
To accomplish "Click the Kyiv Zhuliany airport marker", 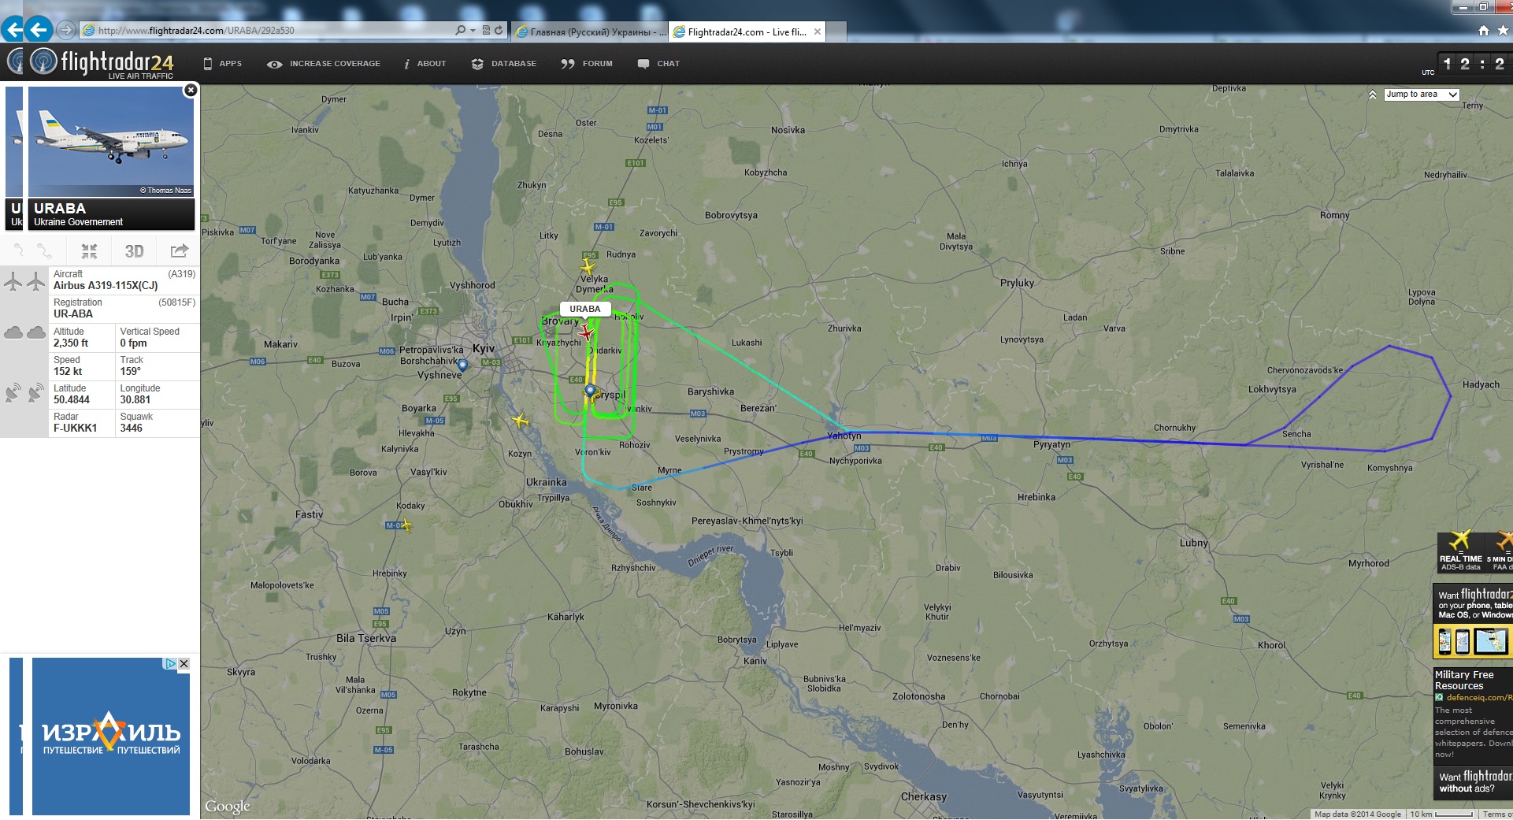I will click(462, 365).
